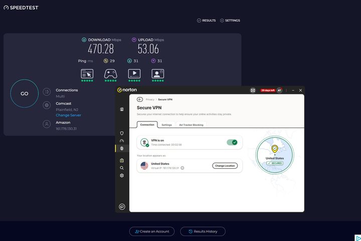Screen dimensions: 361x241
Task: Click the Plainfield, NJ server location text
Action: 67,109
